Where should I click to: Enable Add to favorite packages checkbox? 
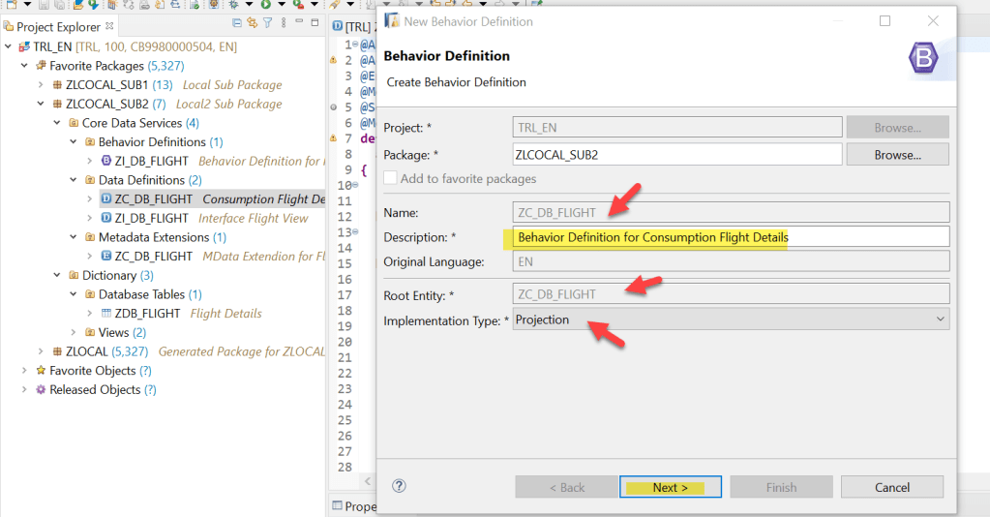click(x=391, y=178)
